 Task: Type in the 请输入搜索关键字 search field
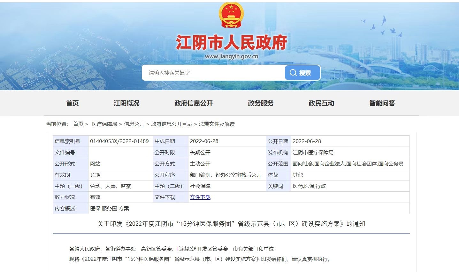[x=213, y=73]
